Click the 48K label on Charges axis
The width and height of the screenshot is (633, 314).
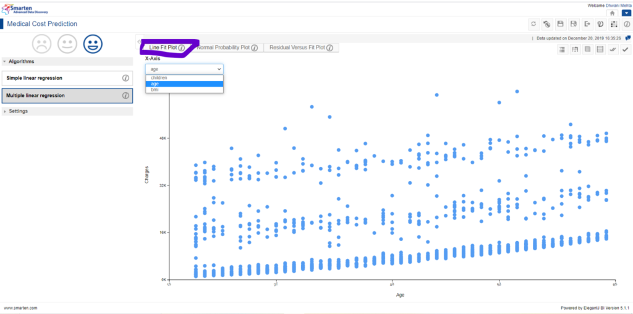tap(163, 138)
